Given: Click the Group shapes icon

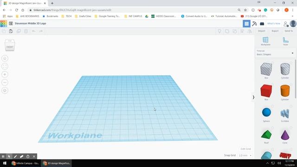Looking at the screenshot, I should point(227,31).
